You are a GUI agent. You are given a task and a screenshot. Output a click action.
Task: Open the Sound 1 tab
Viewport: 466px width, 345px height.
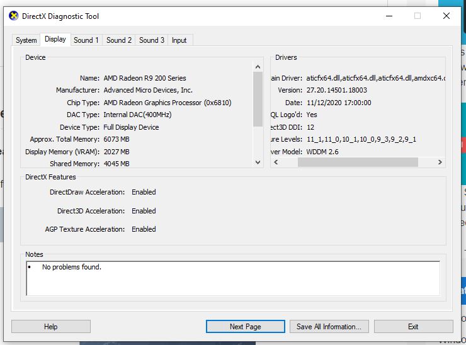(x=86, y=40)
